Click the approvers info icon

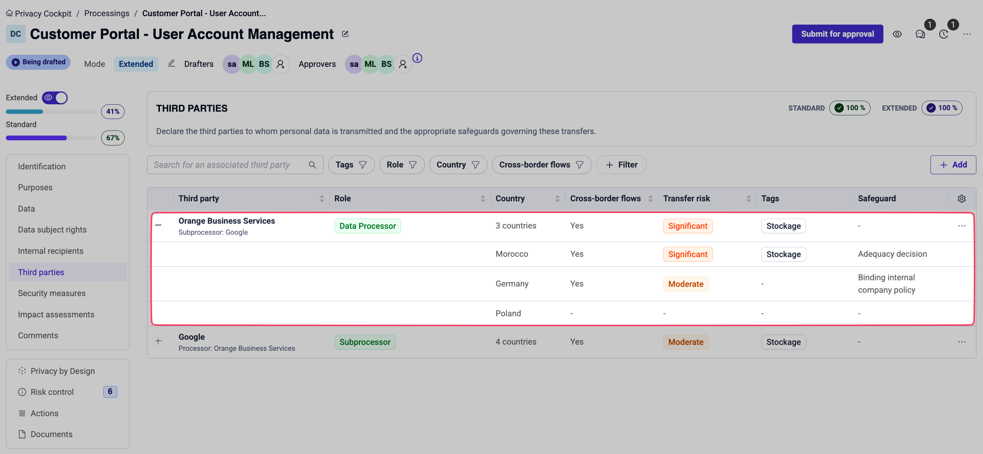click(x=417, y=58)
